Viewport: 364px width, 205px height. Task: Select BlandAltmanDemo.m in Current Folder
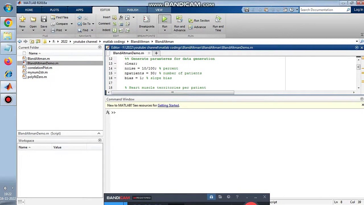click(x=43, y=63)
